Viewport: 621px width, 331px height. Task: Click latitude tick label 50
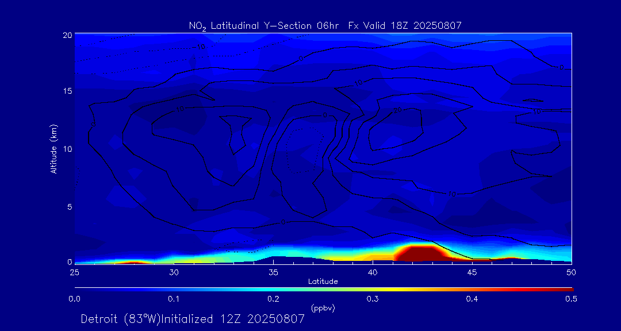[572, 273]
